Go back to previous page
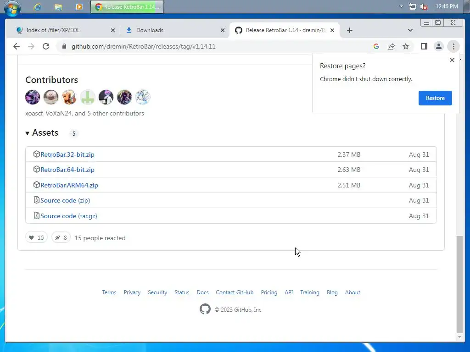The height and width of the screenshot is (352, 470). (17, 46)
